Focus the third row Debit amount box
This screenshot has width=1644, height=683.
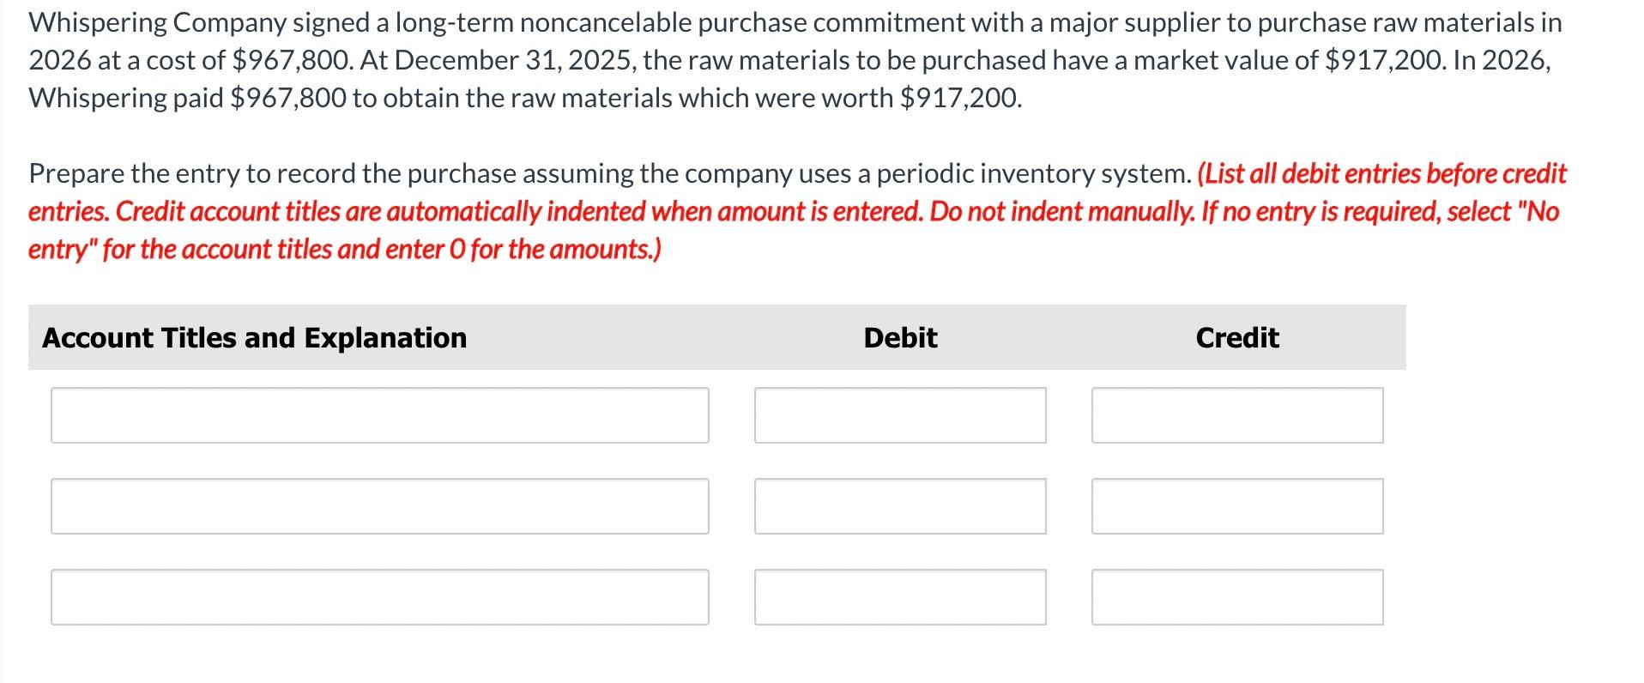pos(900,597)
